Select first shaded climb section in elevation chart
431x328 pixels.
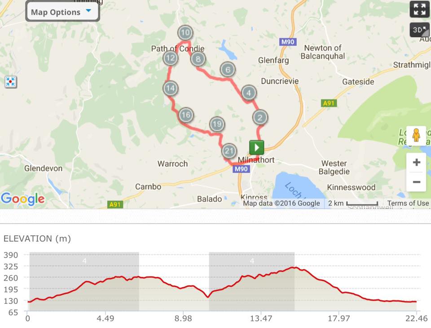coord(84,281)
